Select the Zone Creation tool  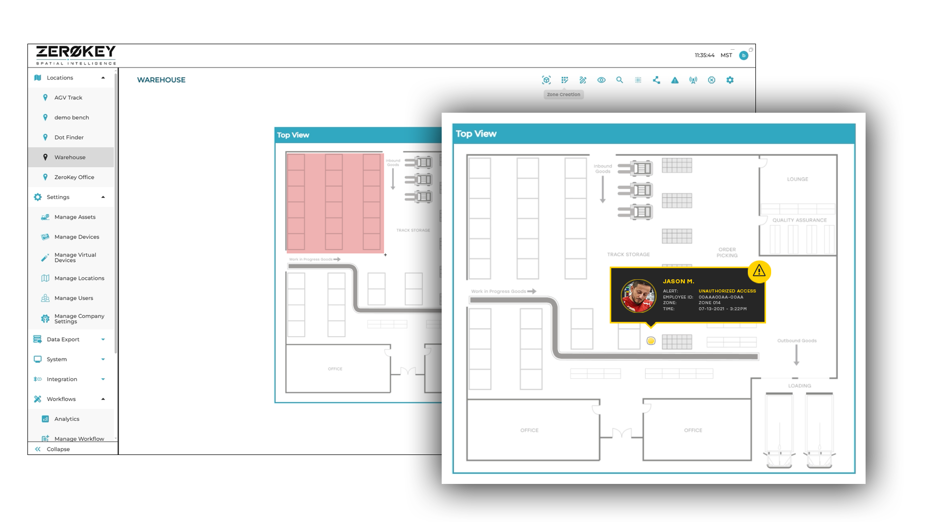click(565, 80)
